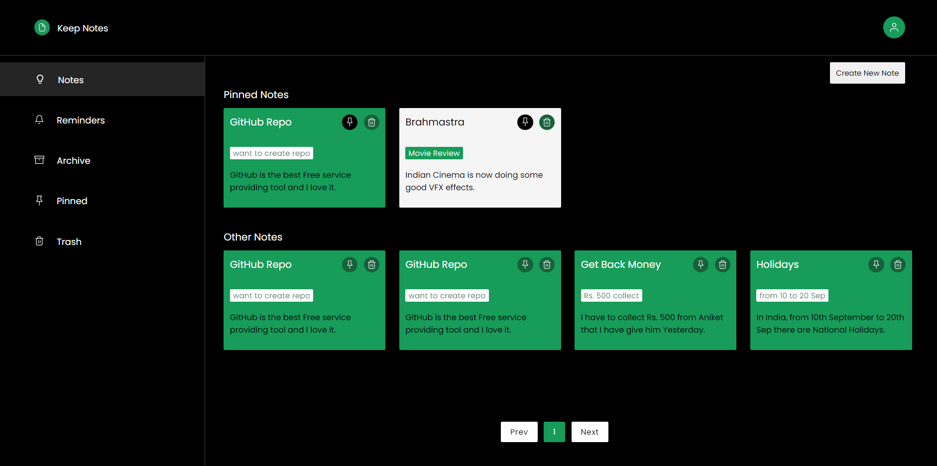Click the 'Rs. 500 collect' tag
The width and height of the screenshot is (937, 466).
[611, 295]
